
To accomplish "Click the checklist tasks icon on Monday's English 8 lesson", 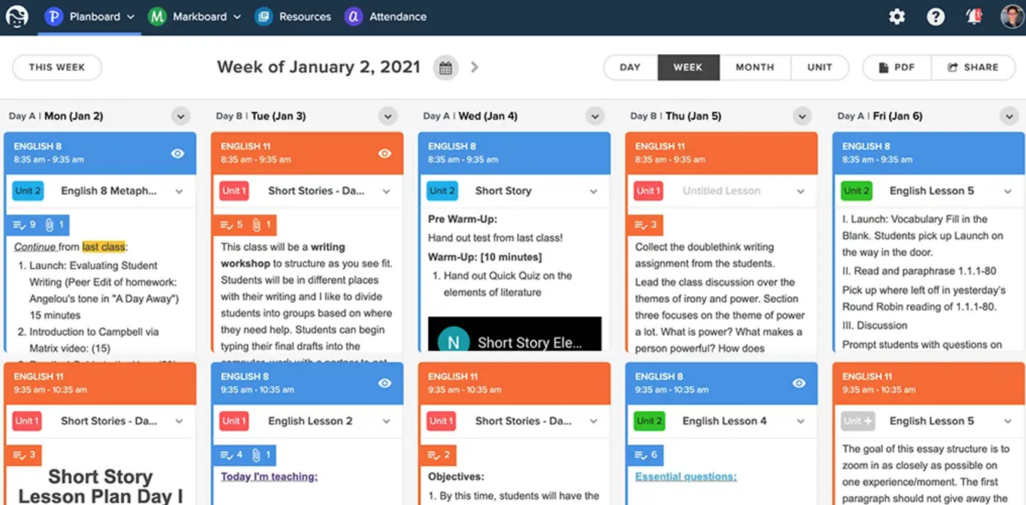I will coord(19,224).
